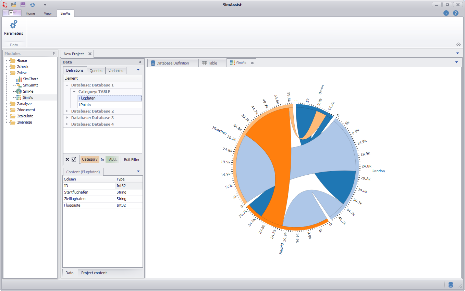Click the help question mark icon

455,13
